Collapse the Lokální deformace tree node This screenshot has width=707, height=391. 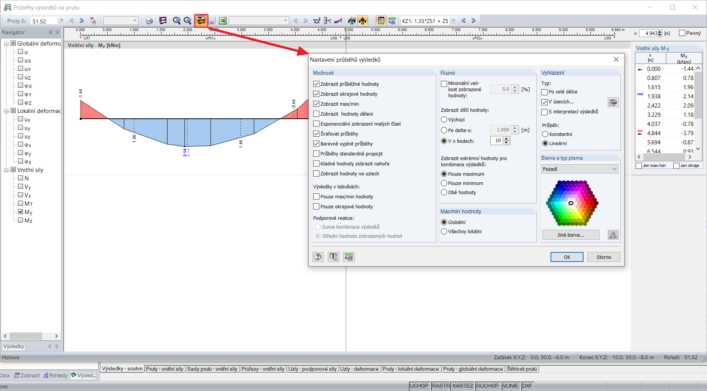pyautogui.click(x=7, y=111)
